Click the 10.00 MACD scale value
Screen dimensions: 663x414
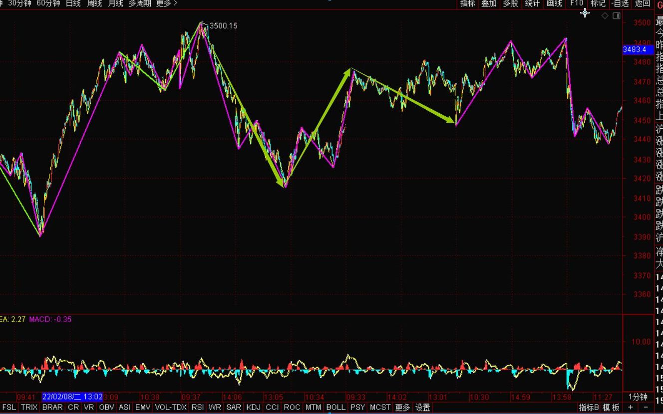click(641, 342)
